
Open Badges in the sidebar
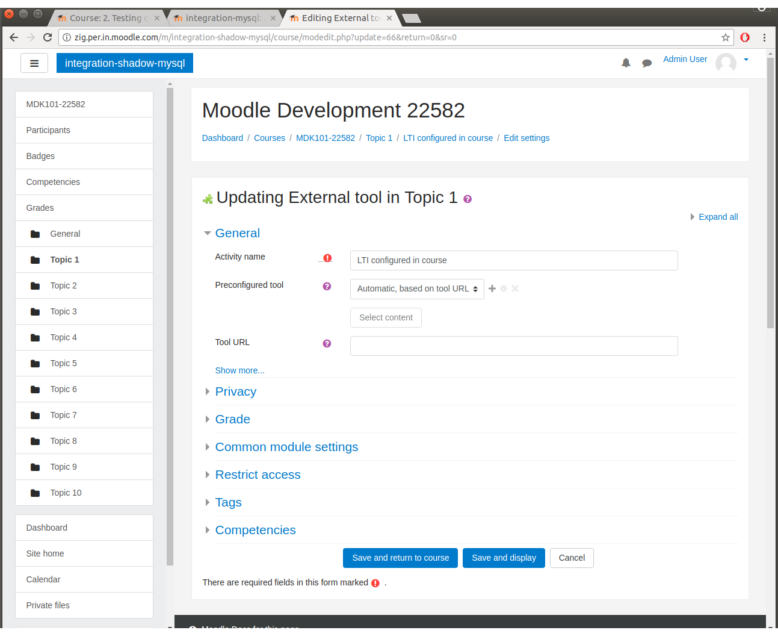(84, 156)
